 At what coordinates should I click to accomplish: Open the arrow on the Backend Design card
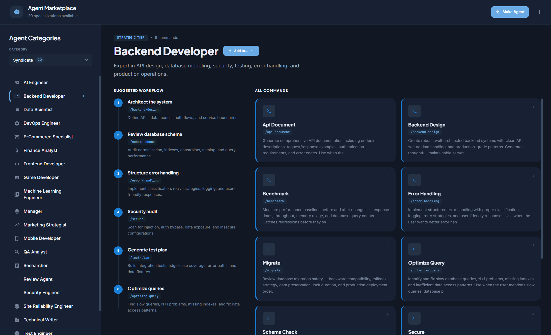(533, 107)
